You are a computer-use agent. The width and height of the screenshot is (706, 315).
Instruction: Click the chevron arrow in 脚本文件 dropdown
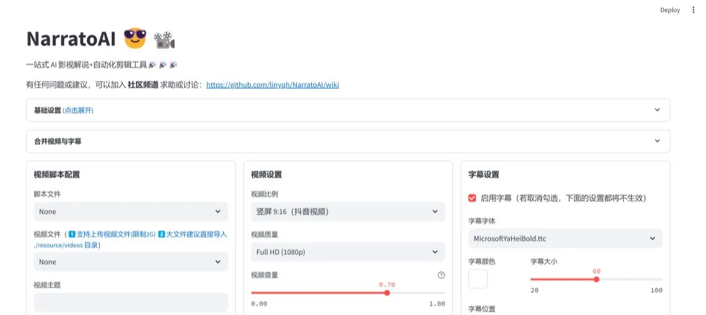[x=218, y=212]
